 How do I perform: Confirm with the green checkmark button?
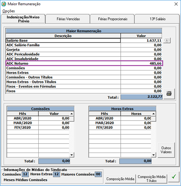pyautogui.click(x=174, y=177)
